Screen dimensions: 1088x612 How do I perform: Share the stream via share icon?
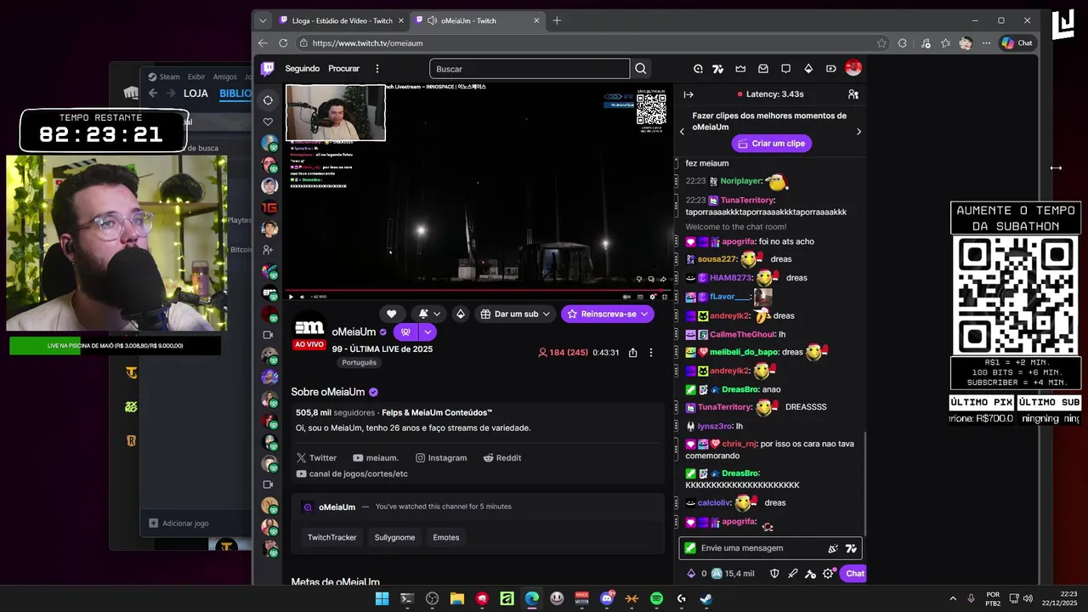tap(632, 352)
